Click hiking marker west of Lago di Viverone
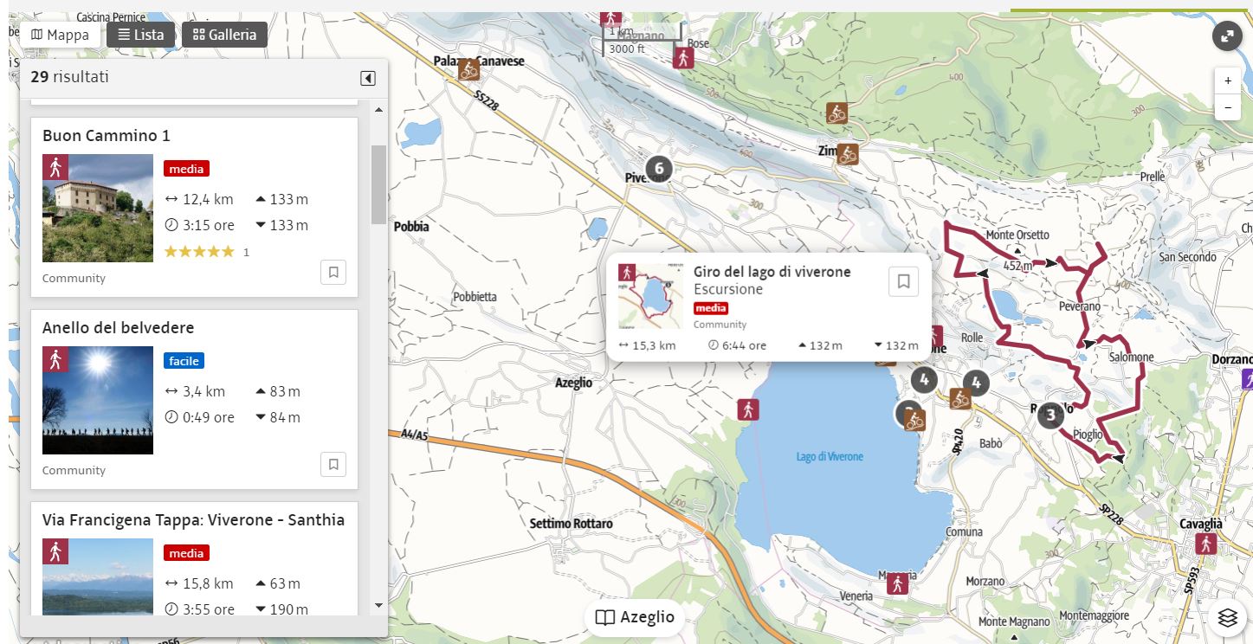This screenshot has width=1253, height=644. click(x=748, y=409)
